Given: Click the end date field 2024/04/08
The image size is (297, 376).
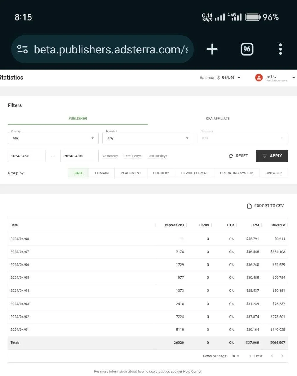Looking at the screenshot, I should click(79, 156).
